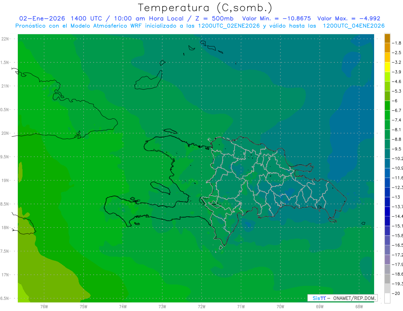This screenshot has width=403, height=311.
Task: Click the '-8.1' legend value
Action: (397, 129)
